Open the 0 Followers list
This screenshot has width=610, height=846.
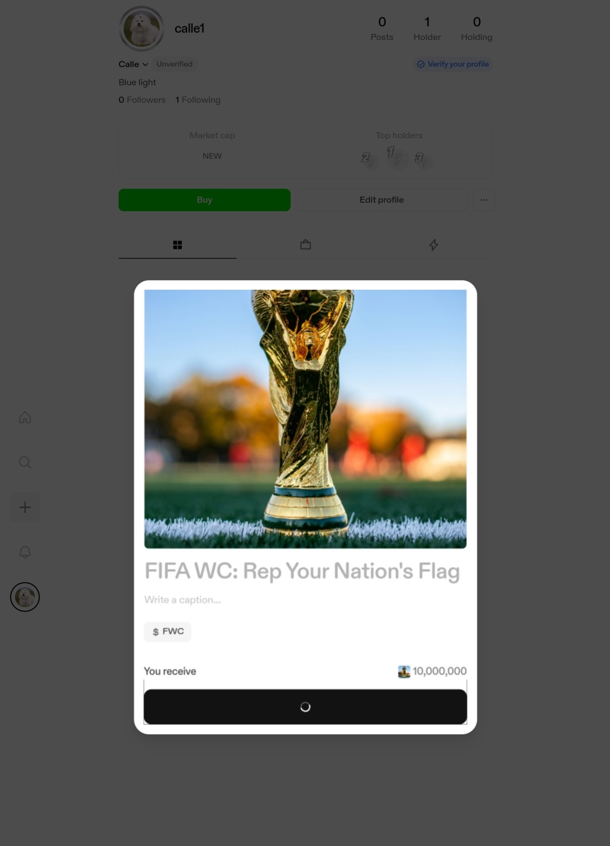pyautogui.click(x=142, y=100)
